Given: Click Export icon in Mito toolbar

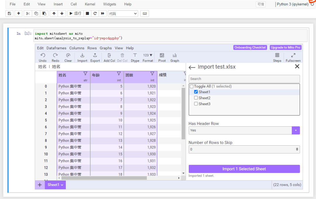Looking at the screenshot, I should [x=95, y=58].
